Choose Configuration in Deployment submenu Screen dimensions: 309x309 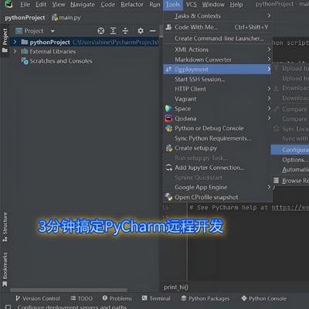click(x=290, y=150)
